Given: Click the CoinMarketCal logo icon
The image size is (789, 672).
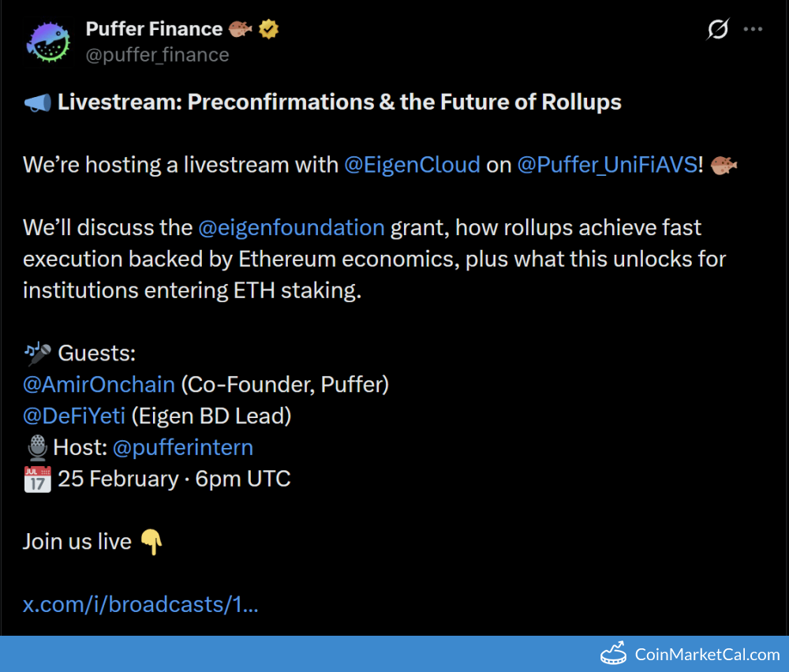Looking at the screenshot, I should [613, 655].
